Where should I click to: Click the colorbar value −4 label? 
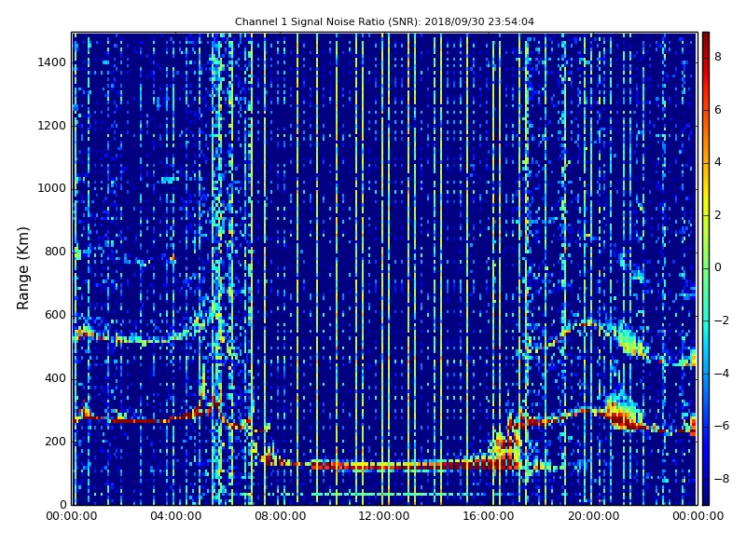coord(722,374)
